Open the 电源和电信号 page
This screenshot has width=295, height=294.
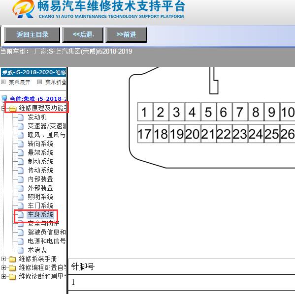click(x=47, y=241)
